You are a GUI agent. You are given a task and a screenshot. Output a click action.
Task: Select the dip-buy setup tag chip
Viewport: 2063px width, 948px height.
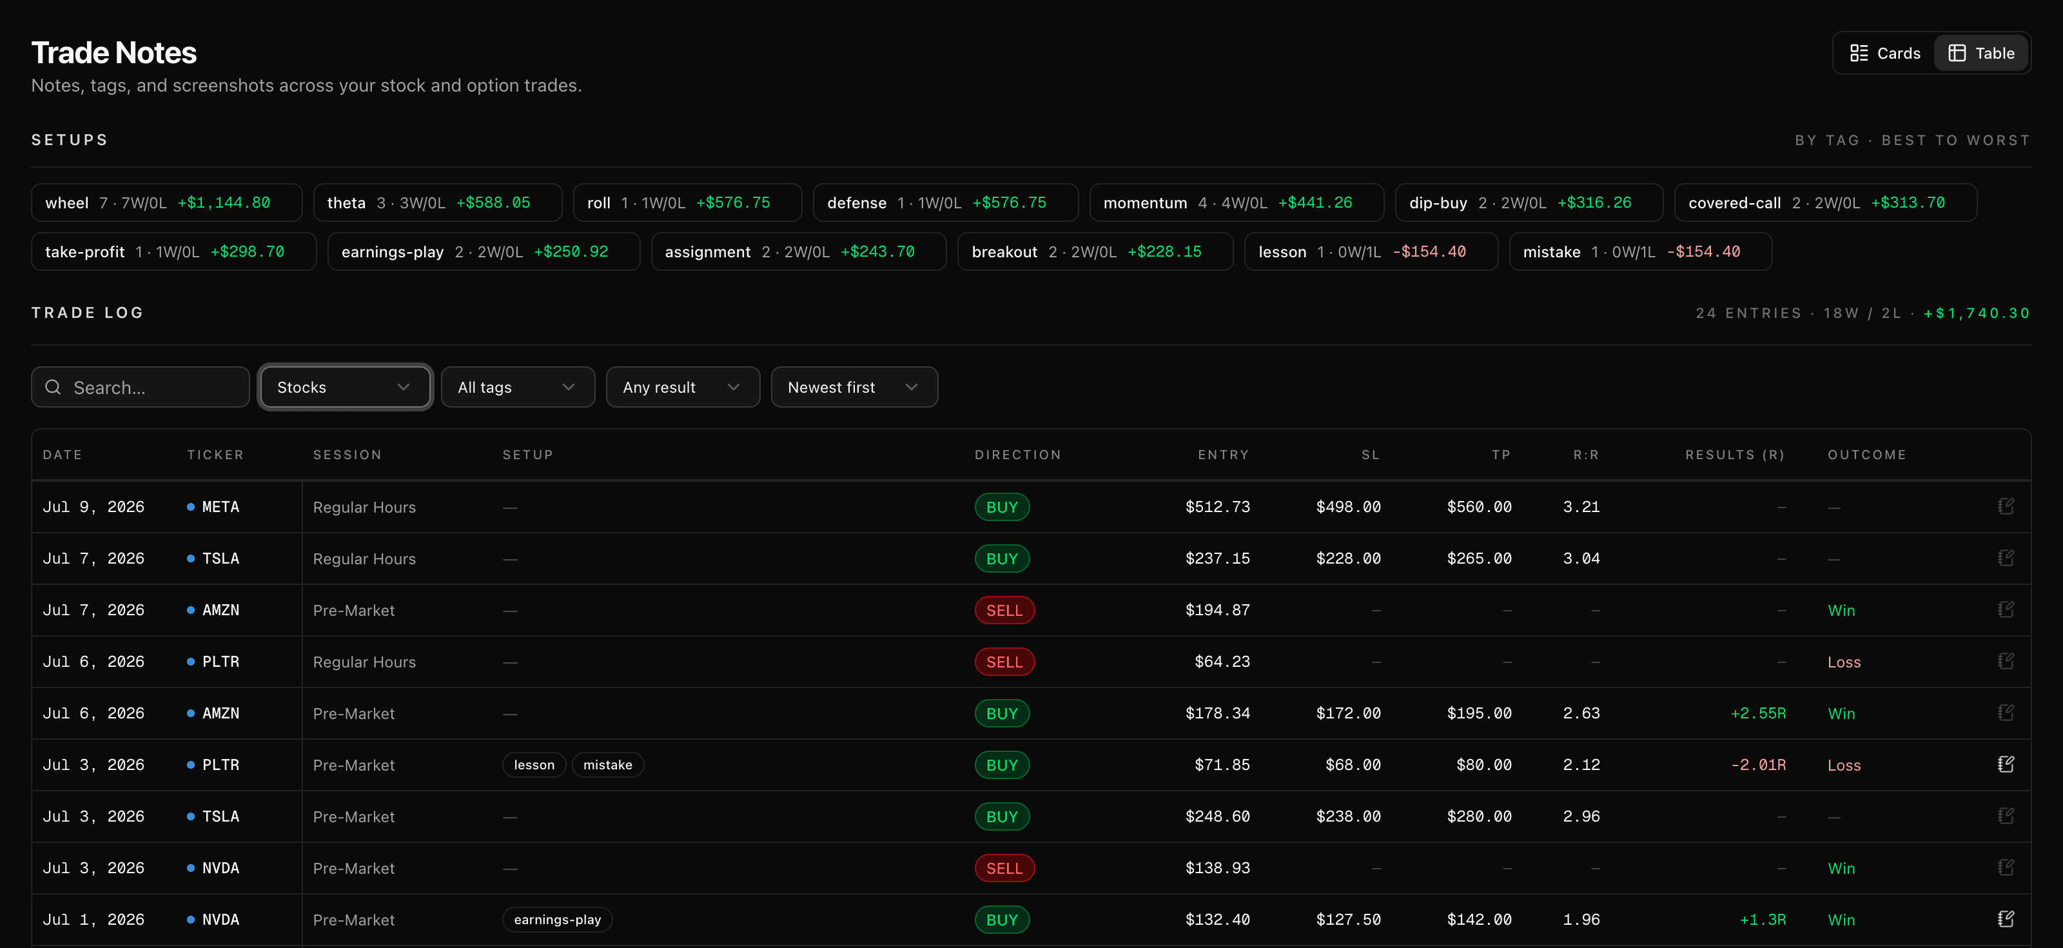pos(1529,202)
